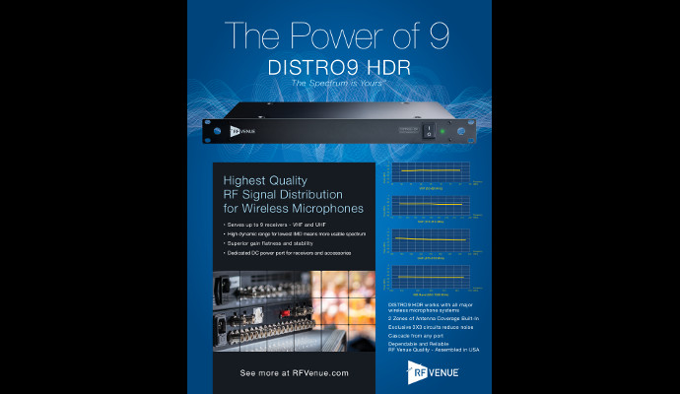Select "2 Zones of Antenna Coverage Built-In" text

pos(434,318)
